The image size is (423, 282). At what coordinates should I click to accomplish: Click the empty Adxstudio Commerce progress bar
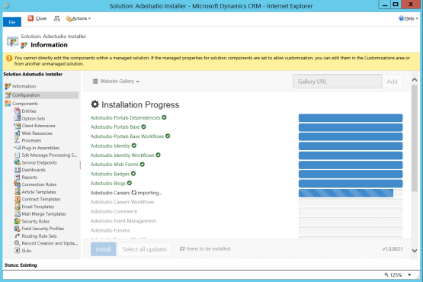tap(351, 212)
